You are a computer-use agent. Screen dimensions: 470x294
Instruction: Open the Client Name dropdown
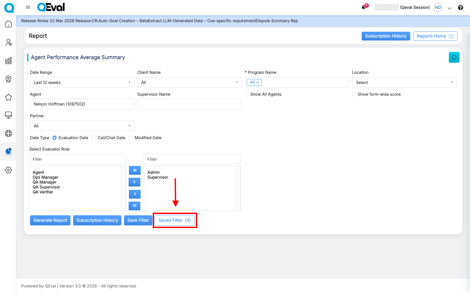[189, 82]
